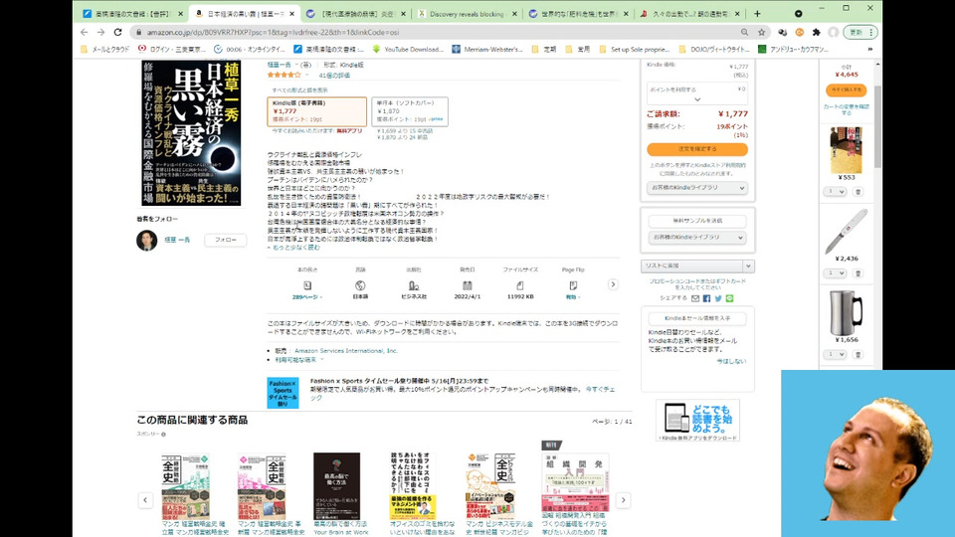Image resolution: width=955 pixels, height=537 pixels.
Task: Click the orange confirm order button
Action: coord(697,149)
